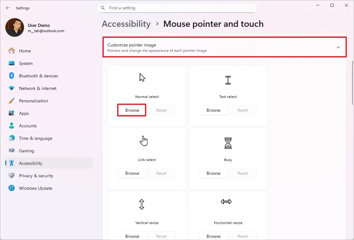
Task: Open Windows Update settings
Action: tap(36, 188)
